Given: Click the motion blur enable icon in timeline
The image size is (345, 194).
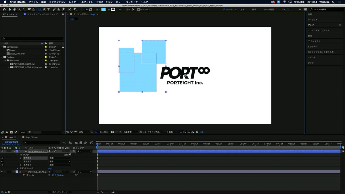Looking at the screenshot, I should tap(86, 143).
